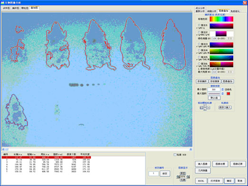Click the red edge color swatch
Screen dimensions: 248x186
pos(228,94)
